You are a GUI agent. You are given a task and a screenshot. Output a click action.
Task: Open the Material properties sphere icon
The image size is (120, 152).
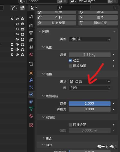pyautogui.click(x=31, y=116)
